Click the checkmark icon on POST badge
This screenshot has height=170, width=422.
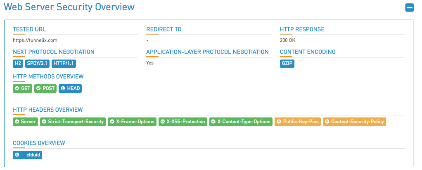[38, 88]
